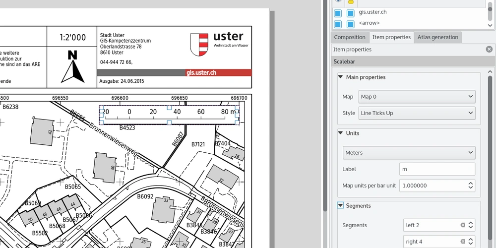Click the 044-944 72 66 phone text

pyautogui.click(x=116, y=62)
